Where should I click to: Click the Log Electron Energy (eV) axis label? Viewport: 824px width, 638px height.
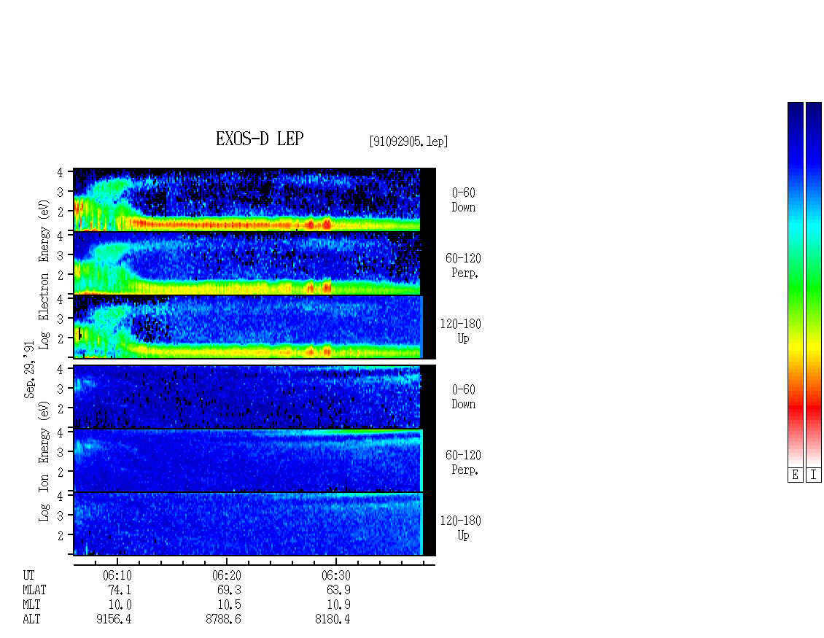point(44,274)
